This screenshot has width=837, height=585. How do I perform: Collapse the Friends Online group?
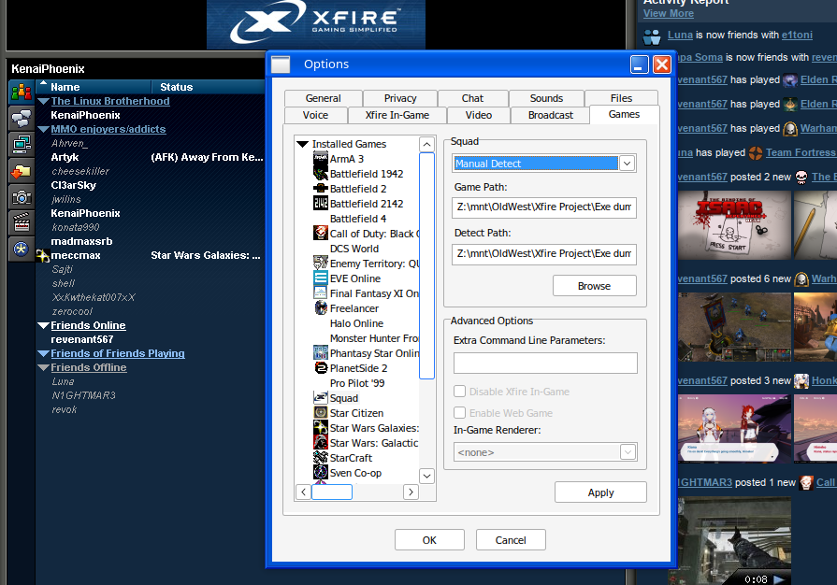[43, 325]
